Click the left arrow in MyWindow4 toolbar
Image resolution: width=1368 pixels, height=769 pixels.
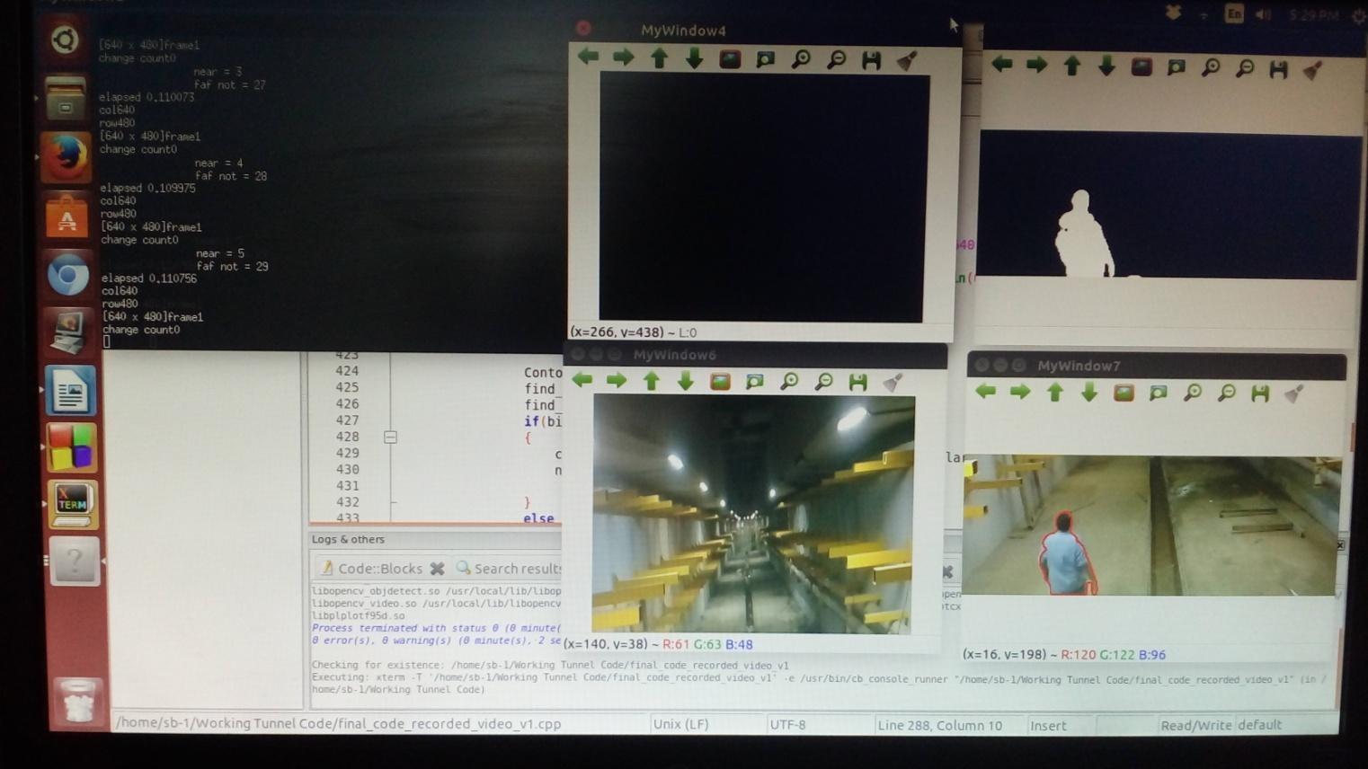pyautogui.click(x=589, y=57)
